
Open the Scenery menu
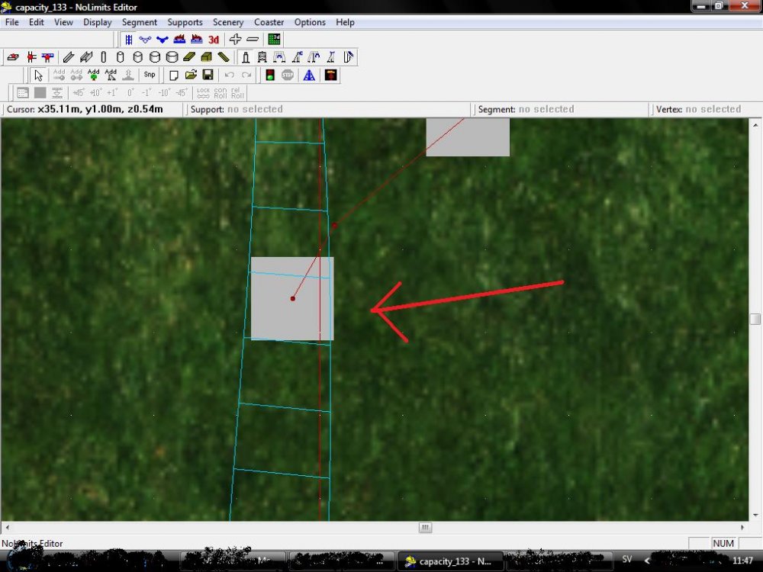[228, 22]
